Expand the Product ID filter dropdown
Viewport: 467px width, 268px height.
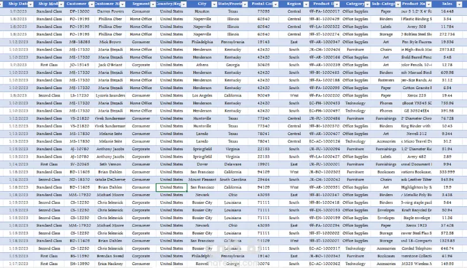[x=337, y=4]
